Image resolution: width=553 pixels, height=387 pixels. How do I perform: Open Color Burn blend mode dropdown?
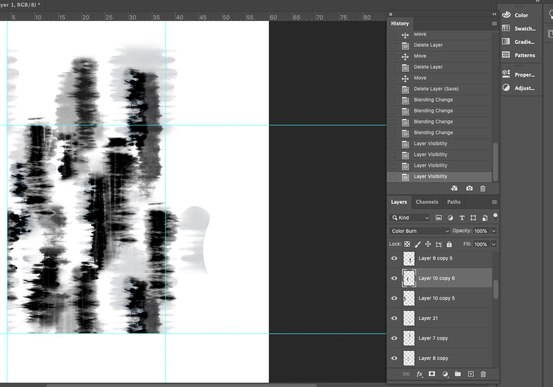coord(420,231)
